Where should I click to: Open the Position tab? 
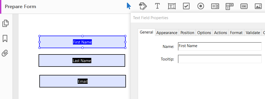(187, 32)
